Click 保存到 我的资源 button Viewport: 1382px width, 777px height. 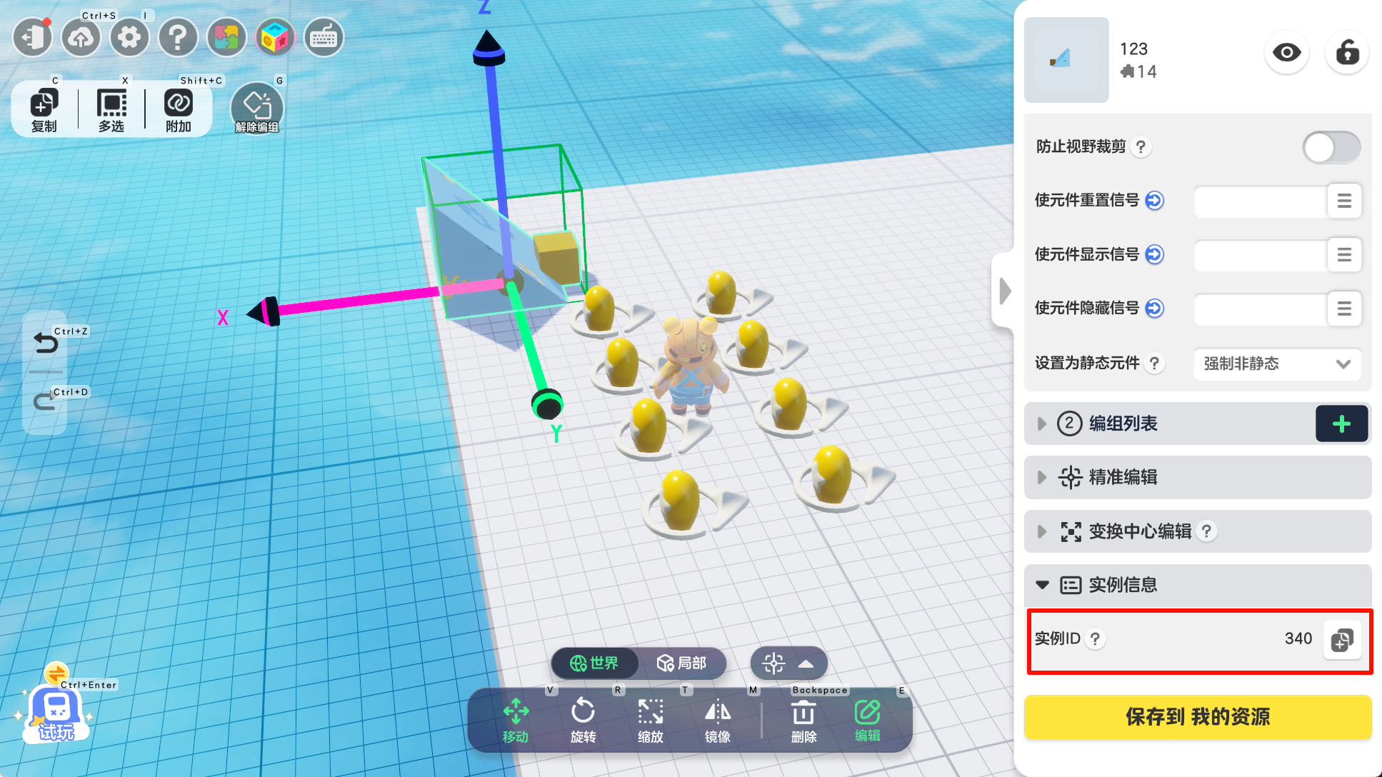pyautogui.click(x=1197, y=717)
